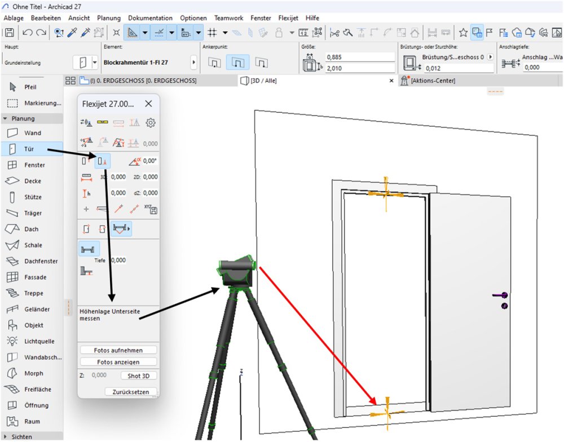
Task: Click the Flexijet height h measure icon
Action: coord(86,193)
